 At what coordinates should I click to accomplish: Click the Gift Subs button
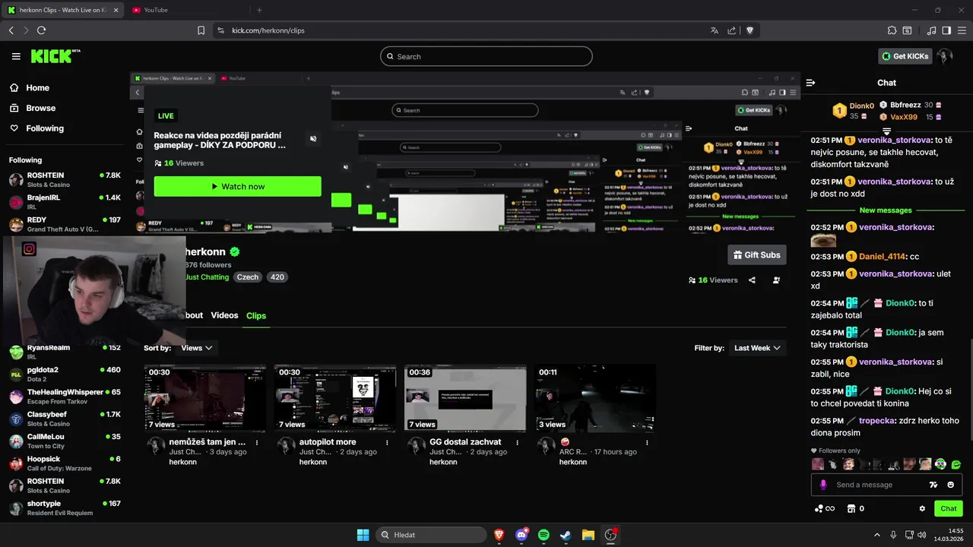757,255
